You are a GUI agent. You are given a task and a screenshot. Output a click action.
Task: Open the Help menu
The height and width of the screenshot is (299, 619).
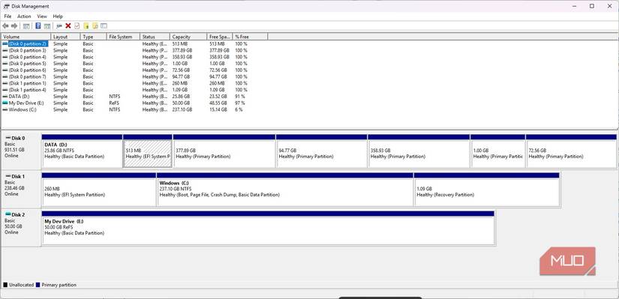coord(58,16)
